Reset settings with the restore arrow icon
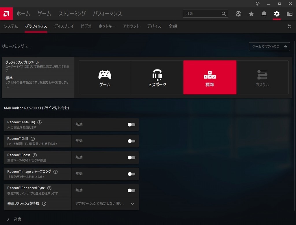This screenshot has width=296, height=225. point(289,26)
